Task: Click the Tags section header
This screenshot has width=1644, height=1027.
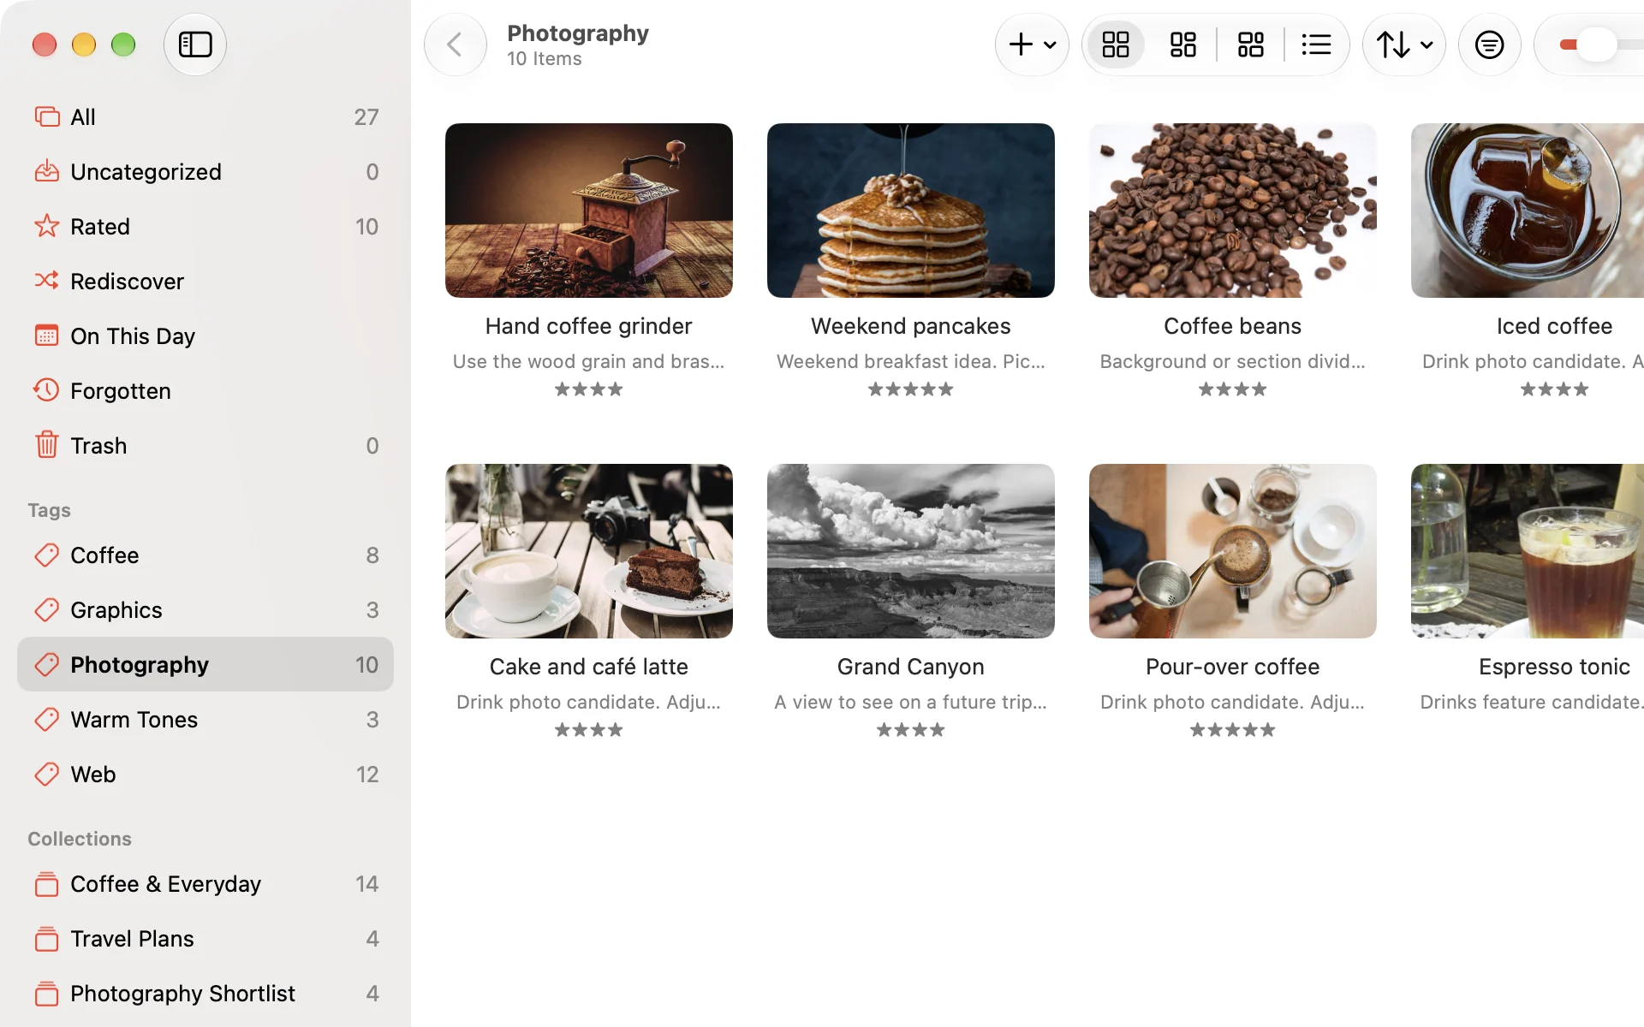Action: pyautogui.click(x=49, y=510)
